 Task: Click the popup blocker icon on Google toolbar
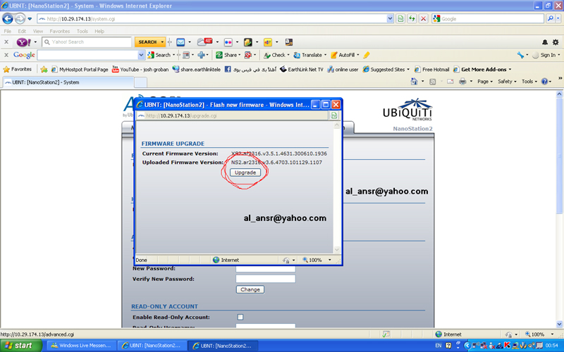click(x=248, y=55)
